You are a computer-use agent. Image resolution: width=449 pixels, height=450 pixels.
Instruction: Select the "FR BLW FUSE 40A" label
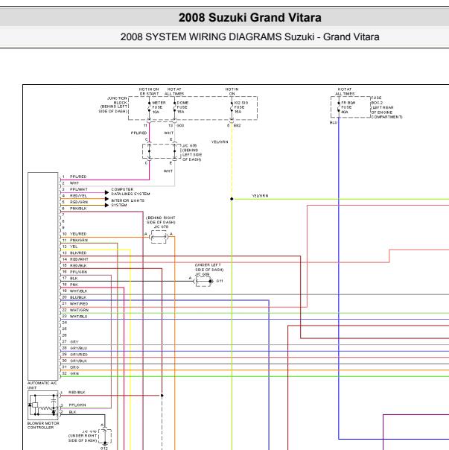[348, 107]
